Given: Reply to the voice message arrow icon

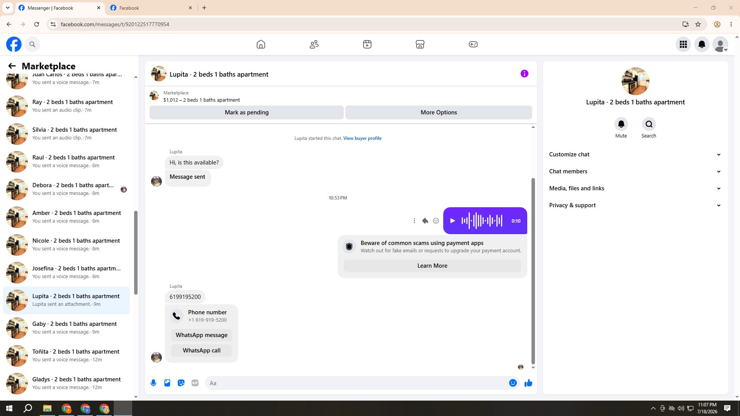Looking at the screenshot, I should 425,221.
